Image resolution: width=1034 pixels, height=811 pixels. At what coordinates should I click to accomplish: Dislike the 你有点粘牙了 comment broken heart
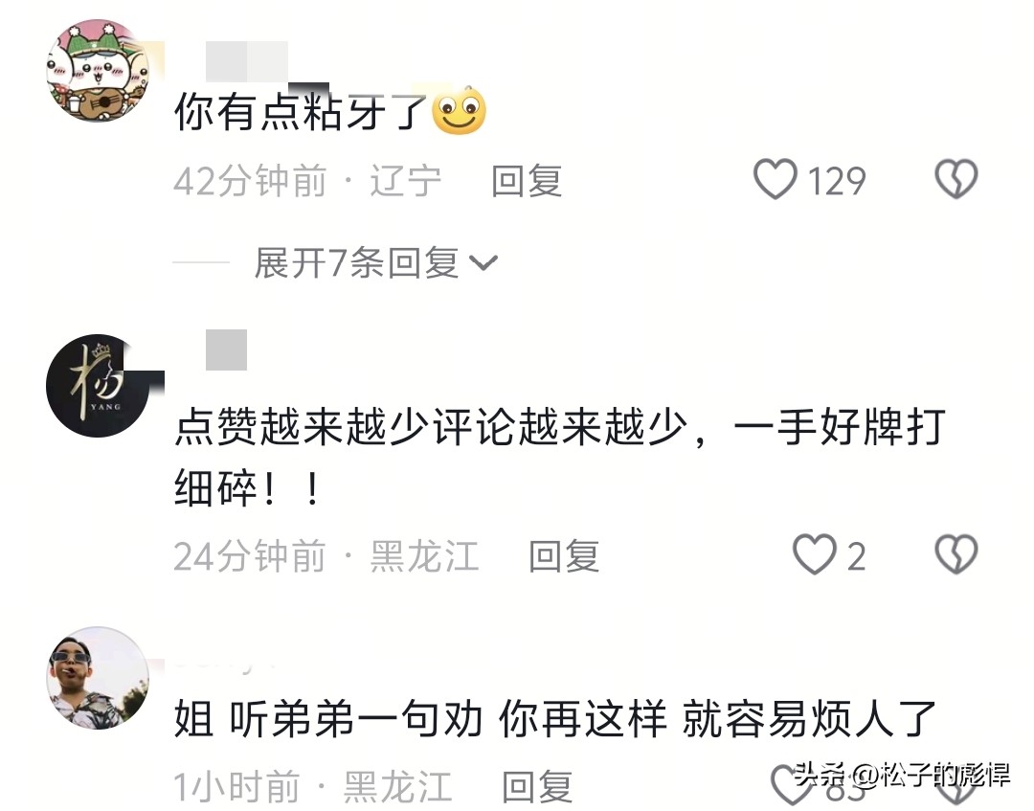[956, 179]
